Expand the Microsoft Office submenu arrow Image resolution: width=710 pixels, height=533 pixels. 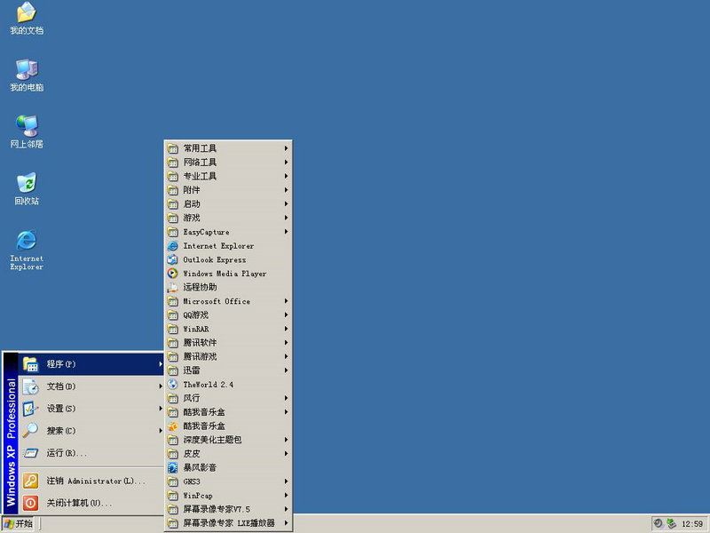(x=286, y=301)
